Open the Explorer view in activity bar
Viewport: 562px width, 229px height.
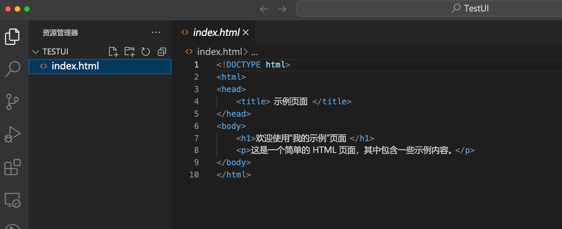pyautogui.click(x=12, y=36)
